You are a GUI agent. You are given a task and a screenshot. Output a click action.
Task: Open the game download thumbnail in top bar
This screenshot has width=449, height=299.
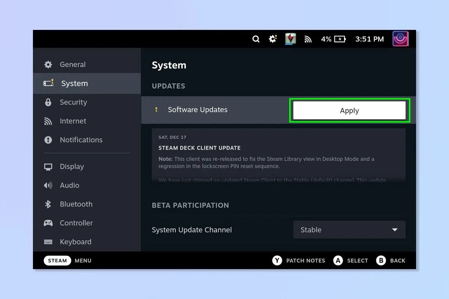(x=291, y=39)
